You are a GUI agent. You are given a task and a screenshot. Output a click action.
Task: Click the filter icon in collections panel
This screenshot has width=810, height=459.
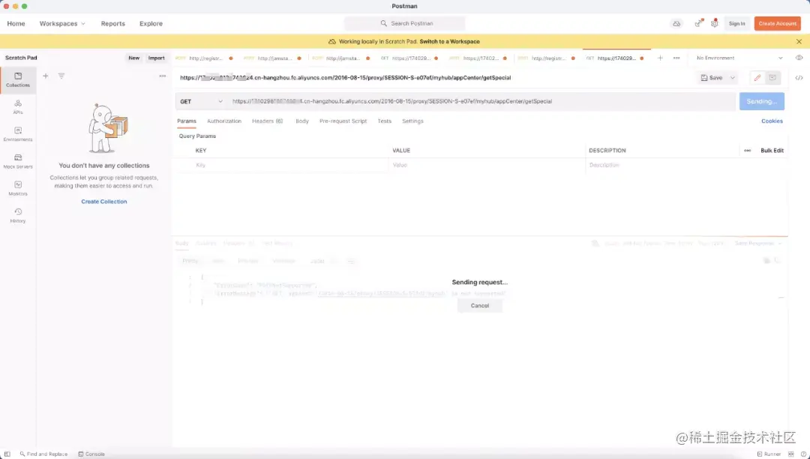[x=61, y=76]
